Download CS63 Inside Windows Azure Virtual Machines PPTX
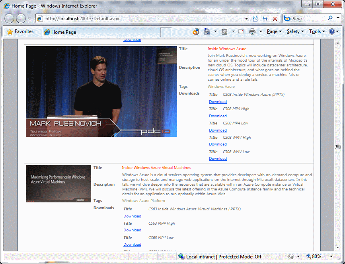The height and width of the screenshot is (264, 345). (x=132, y=216)
